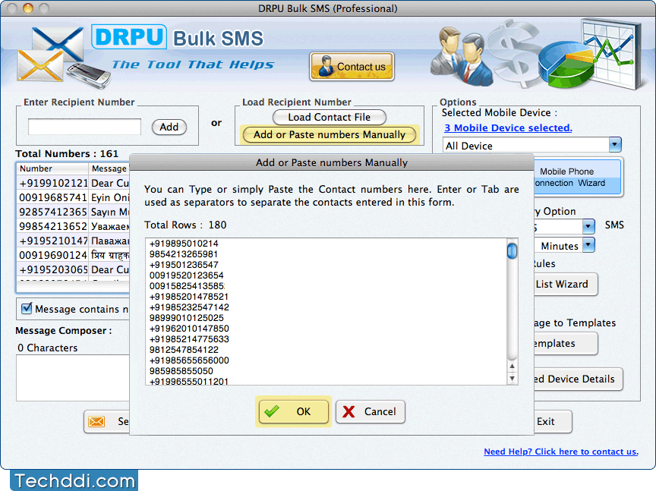Select row +9195210147 in numbers table
The width and height of the screenshot is (656, 491).
(74, 241)
